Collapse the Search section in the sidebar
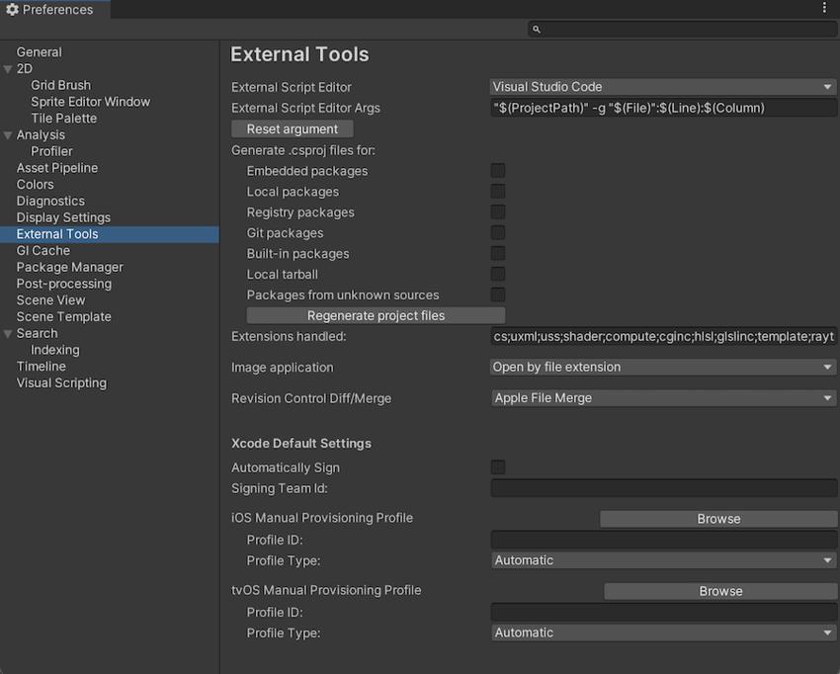The height and width of the screenshot is (674, 840). (9, 332)
